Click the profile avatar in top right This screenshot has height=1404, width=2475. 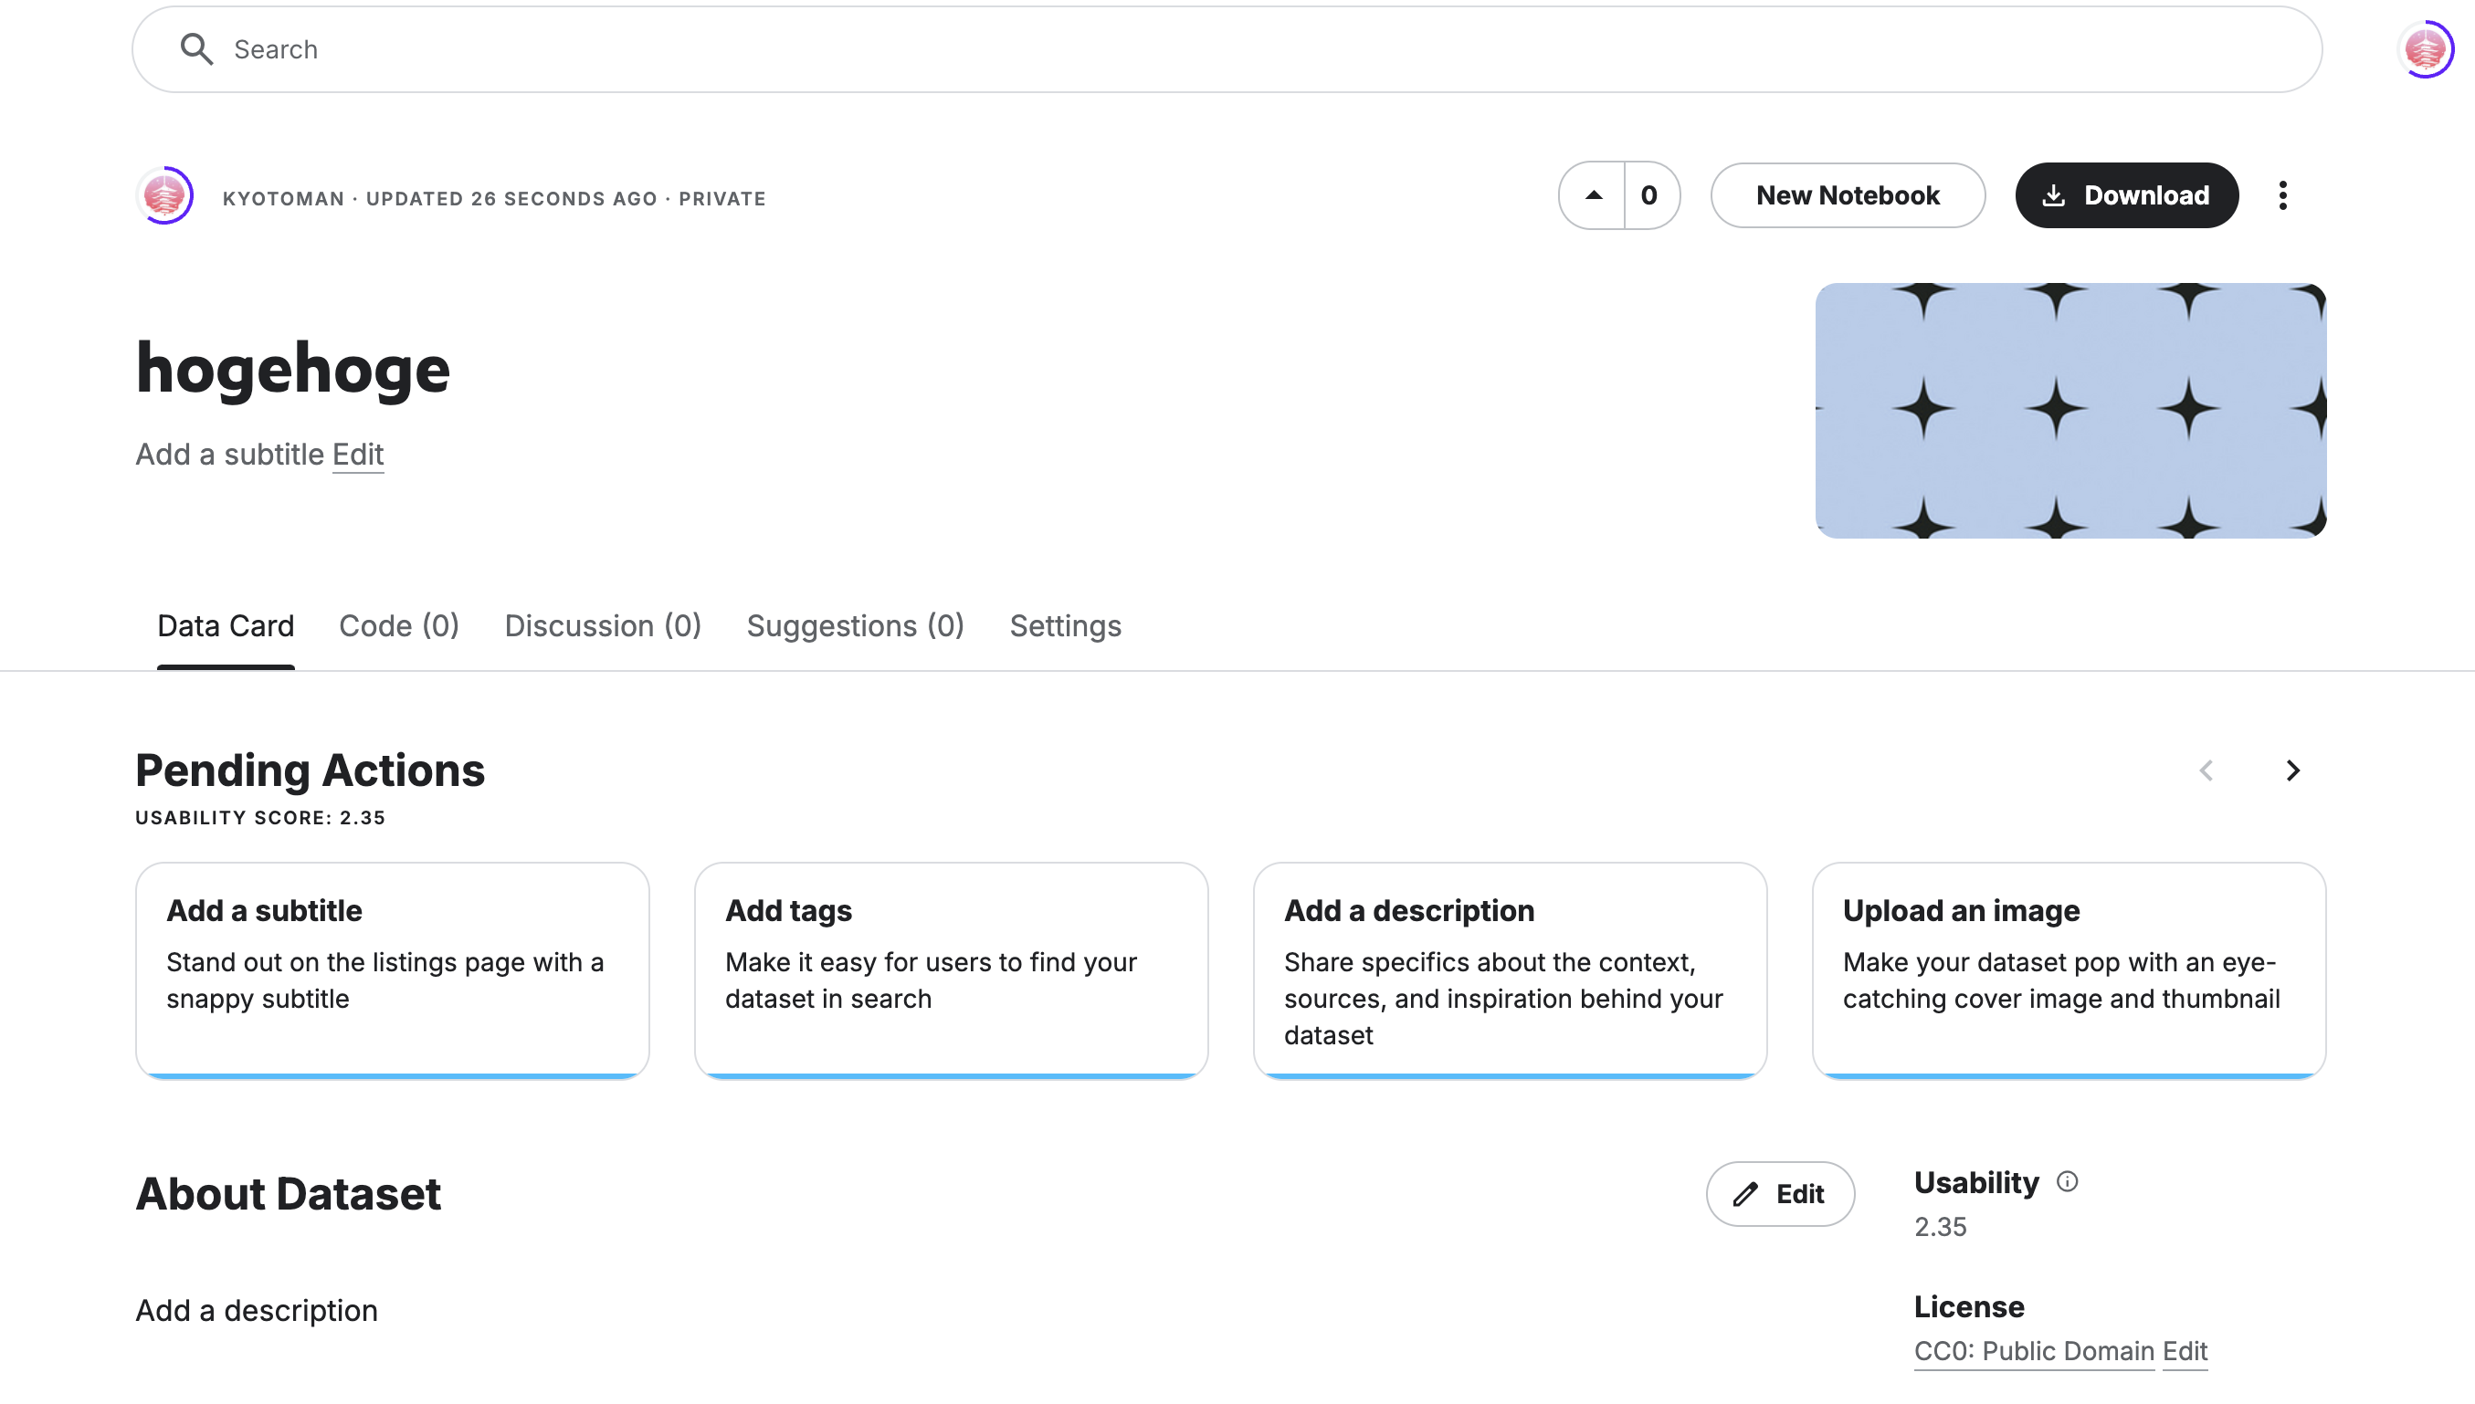point(2425,49)
